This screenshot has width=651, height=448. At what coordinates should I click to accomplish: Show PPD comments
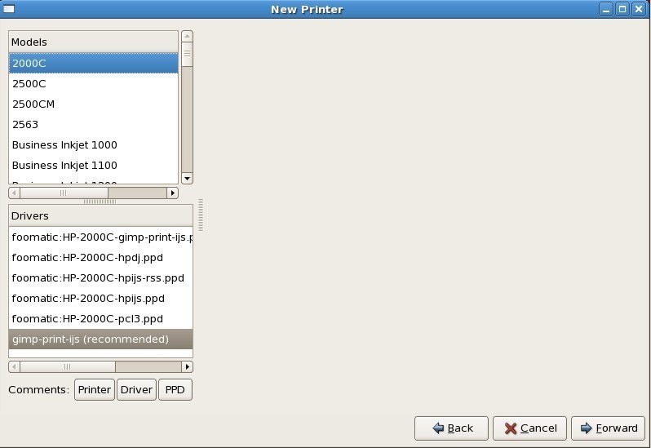175,389
